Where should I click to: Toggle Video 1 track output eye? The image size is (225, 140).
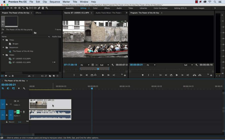point(18,101)
